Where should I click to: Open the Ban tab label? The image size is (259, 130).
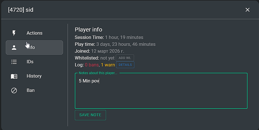[x=31, y=90]
